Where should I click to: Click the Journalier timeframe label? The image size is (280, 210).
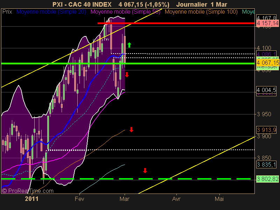click(x=191, y=4)
